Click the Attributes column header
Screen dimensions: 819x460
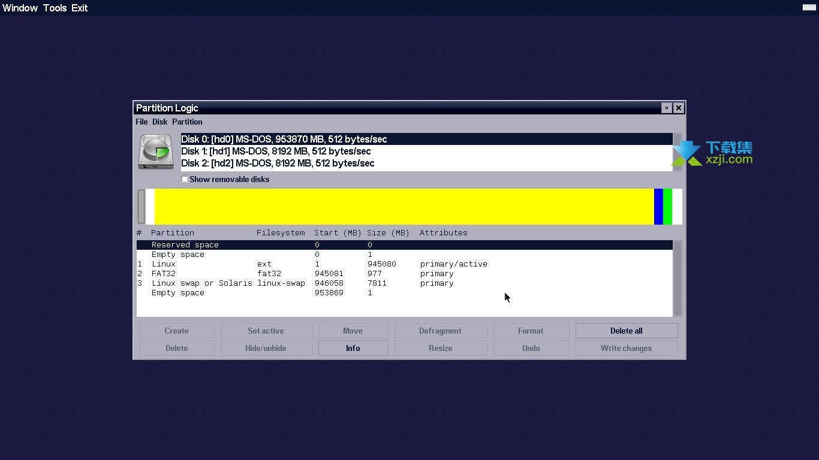click(444, 233)
